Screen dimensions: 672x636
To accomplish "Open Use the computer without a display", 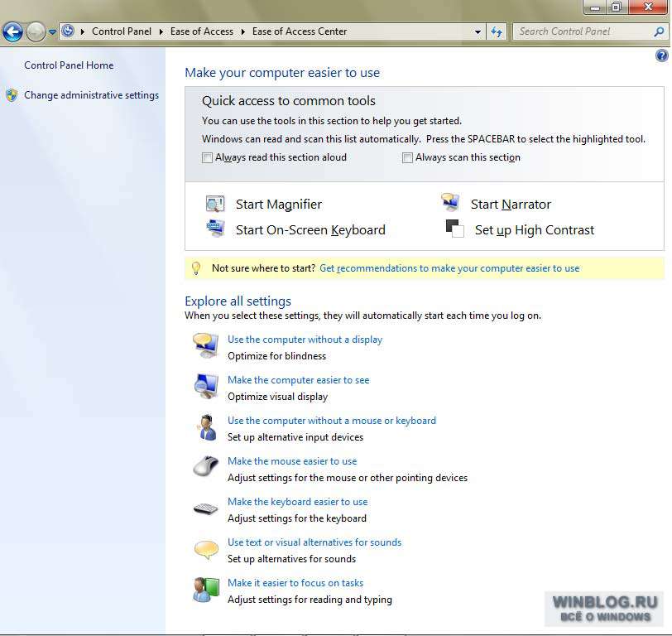I will pyautogui.click(x=305, y=340).
